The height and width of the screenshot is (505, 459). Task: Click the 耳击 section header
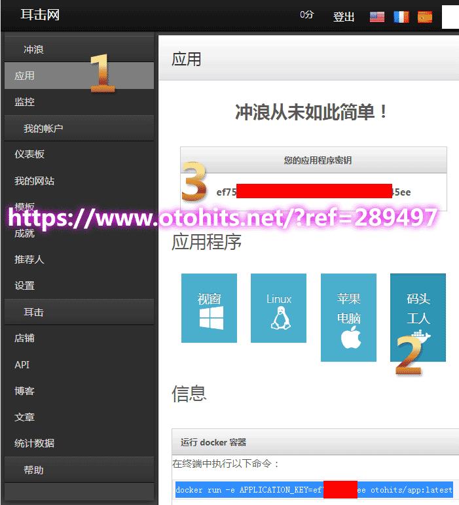pos(79,312)
